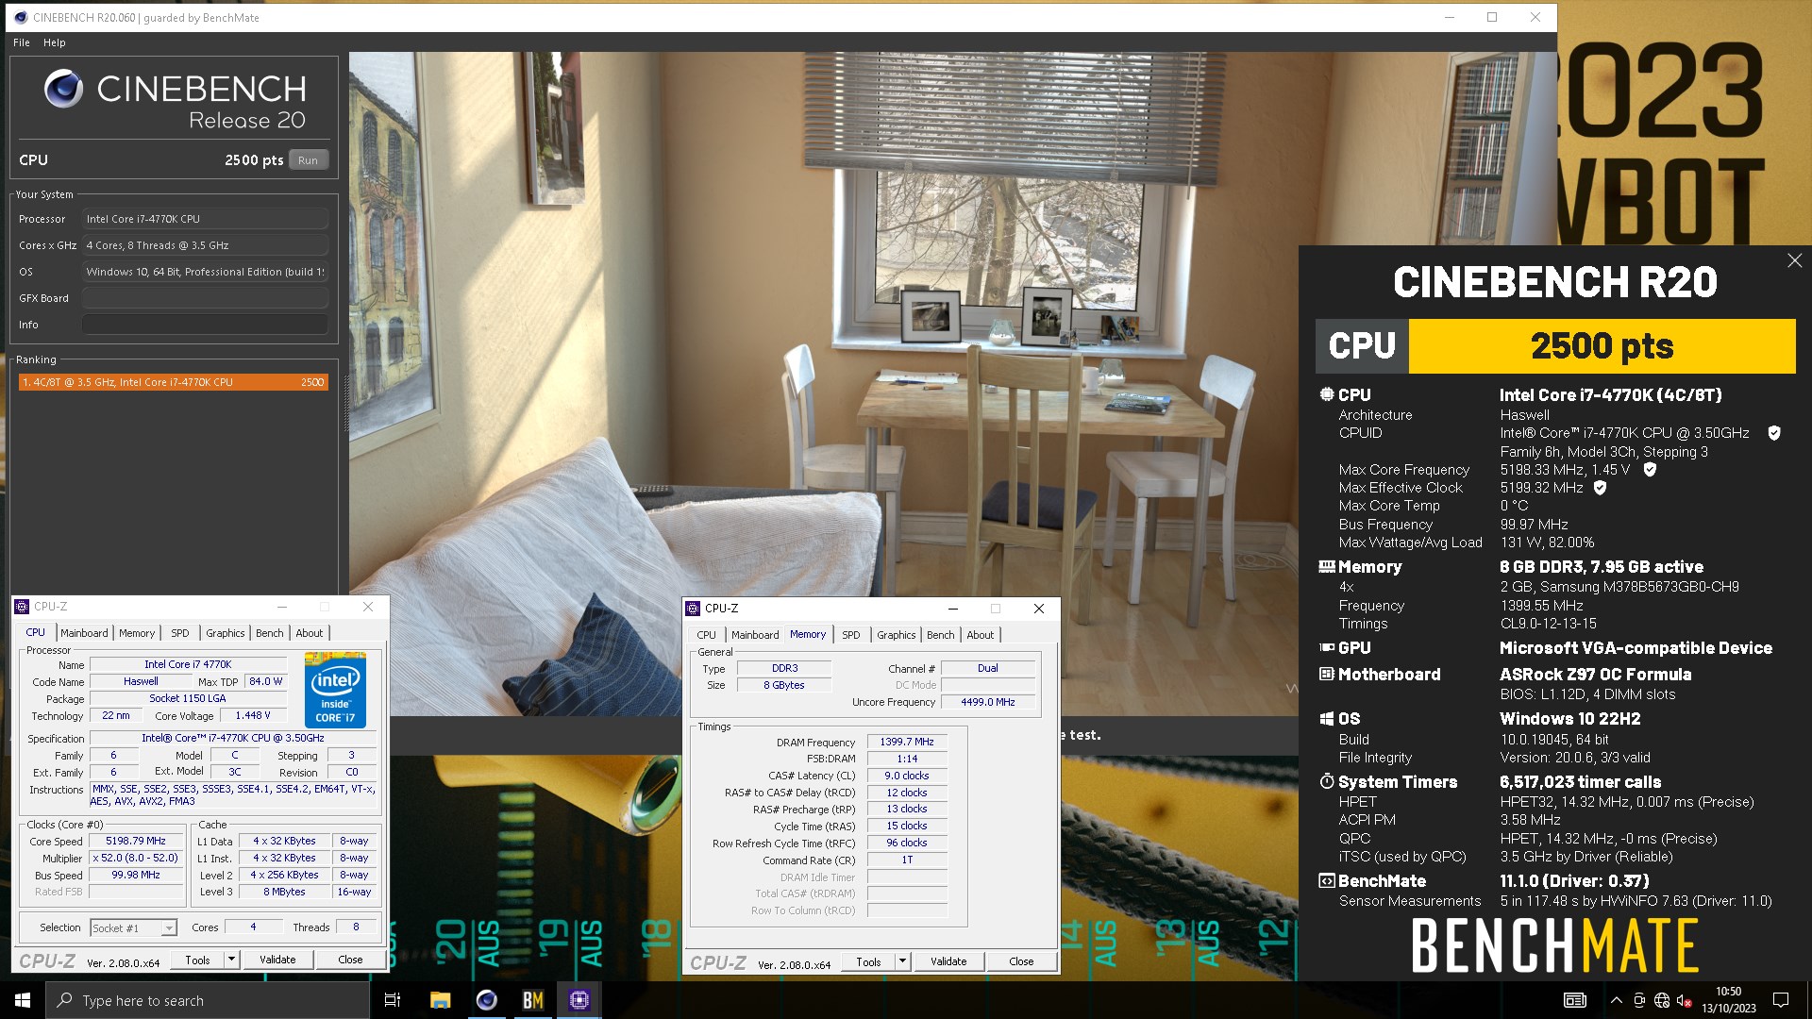Open About tab in left CPU-Z

[310, 633]
